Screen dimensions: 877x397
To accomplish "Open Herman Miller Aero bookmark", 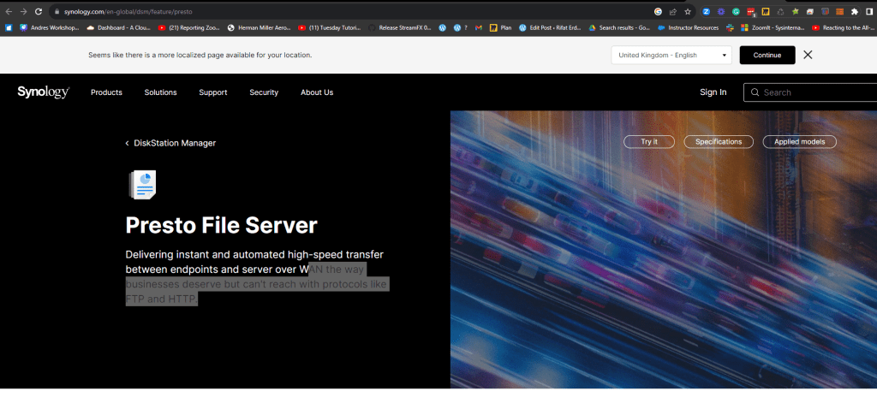I will pos(259,27).
